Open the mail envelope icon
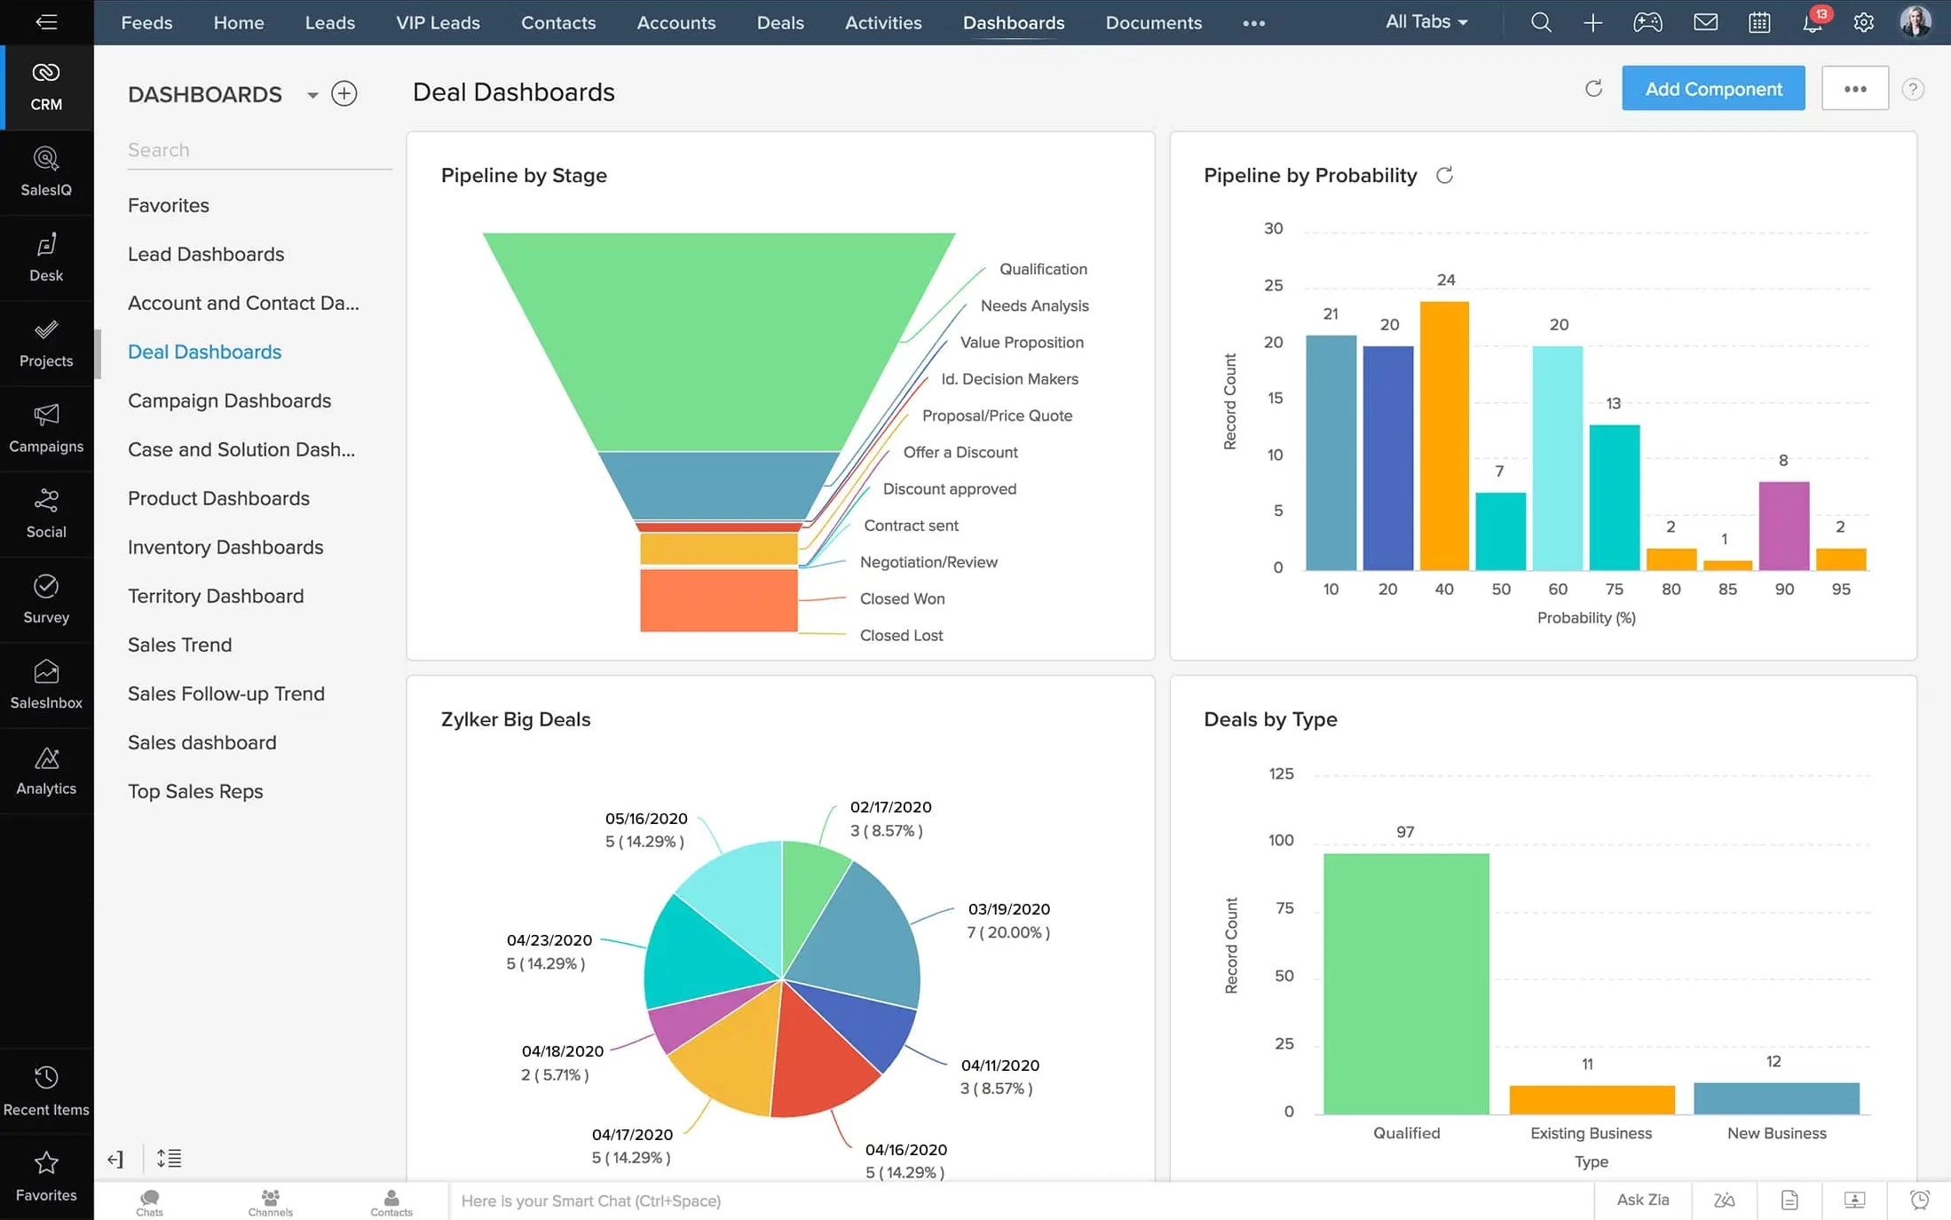1951x1220 pixels. coord(1706,22)
